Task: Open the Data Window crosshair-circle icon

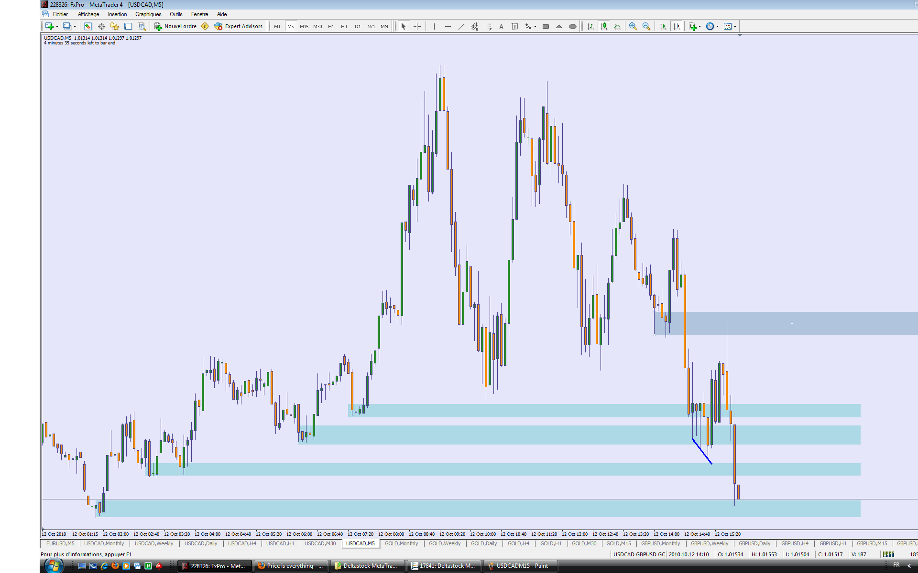Action: [x=101, y=26]
